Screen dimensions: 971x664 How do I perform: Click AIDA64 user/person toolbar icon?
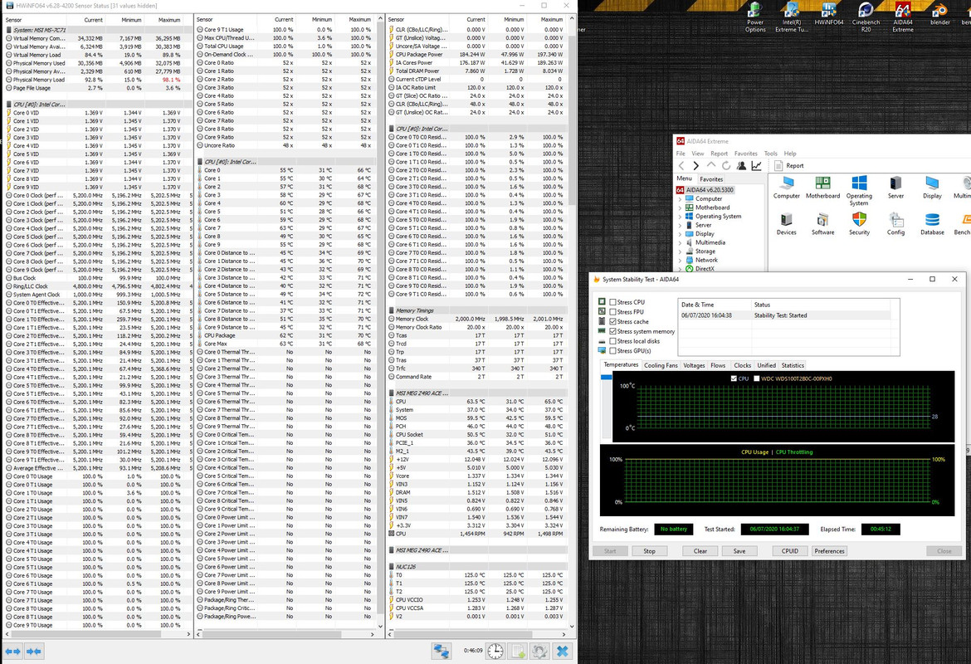click(x=741, y=165)
